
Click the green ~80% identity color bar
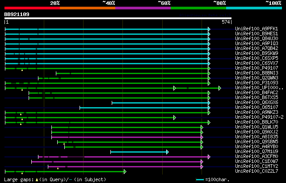[x=198, y=8]
